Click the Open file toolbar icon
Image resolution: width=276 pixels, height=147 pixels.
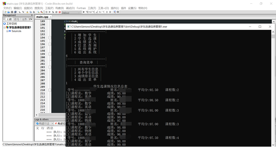point(8,12)
